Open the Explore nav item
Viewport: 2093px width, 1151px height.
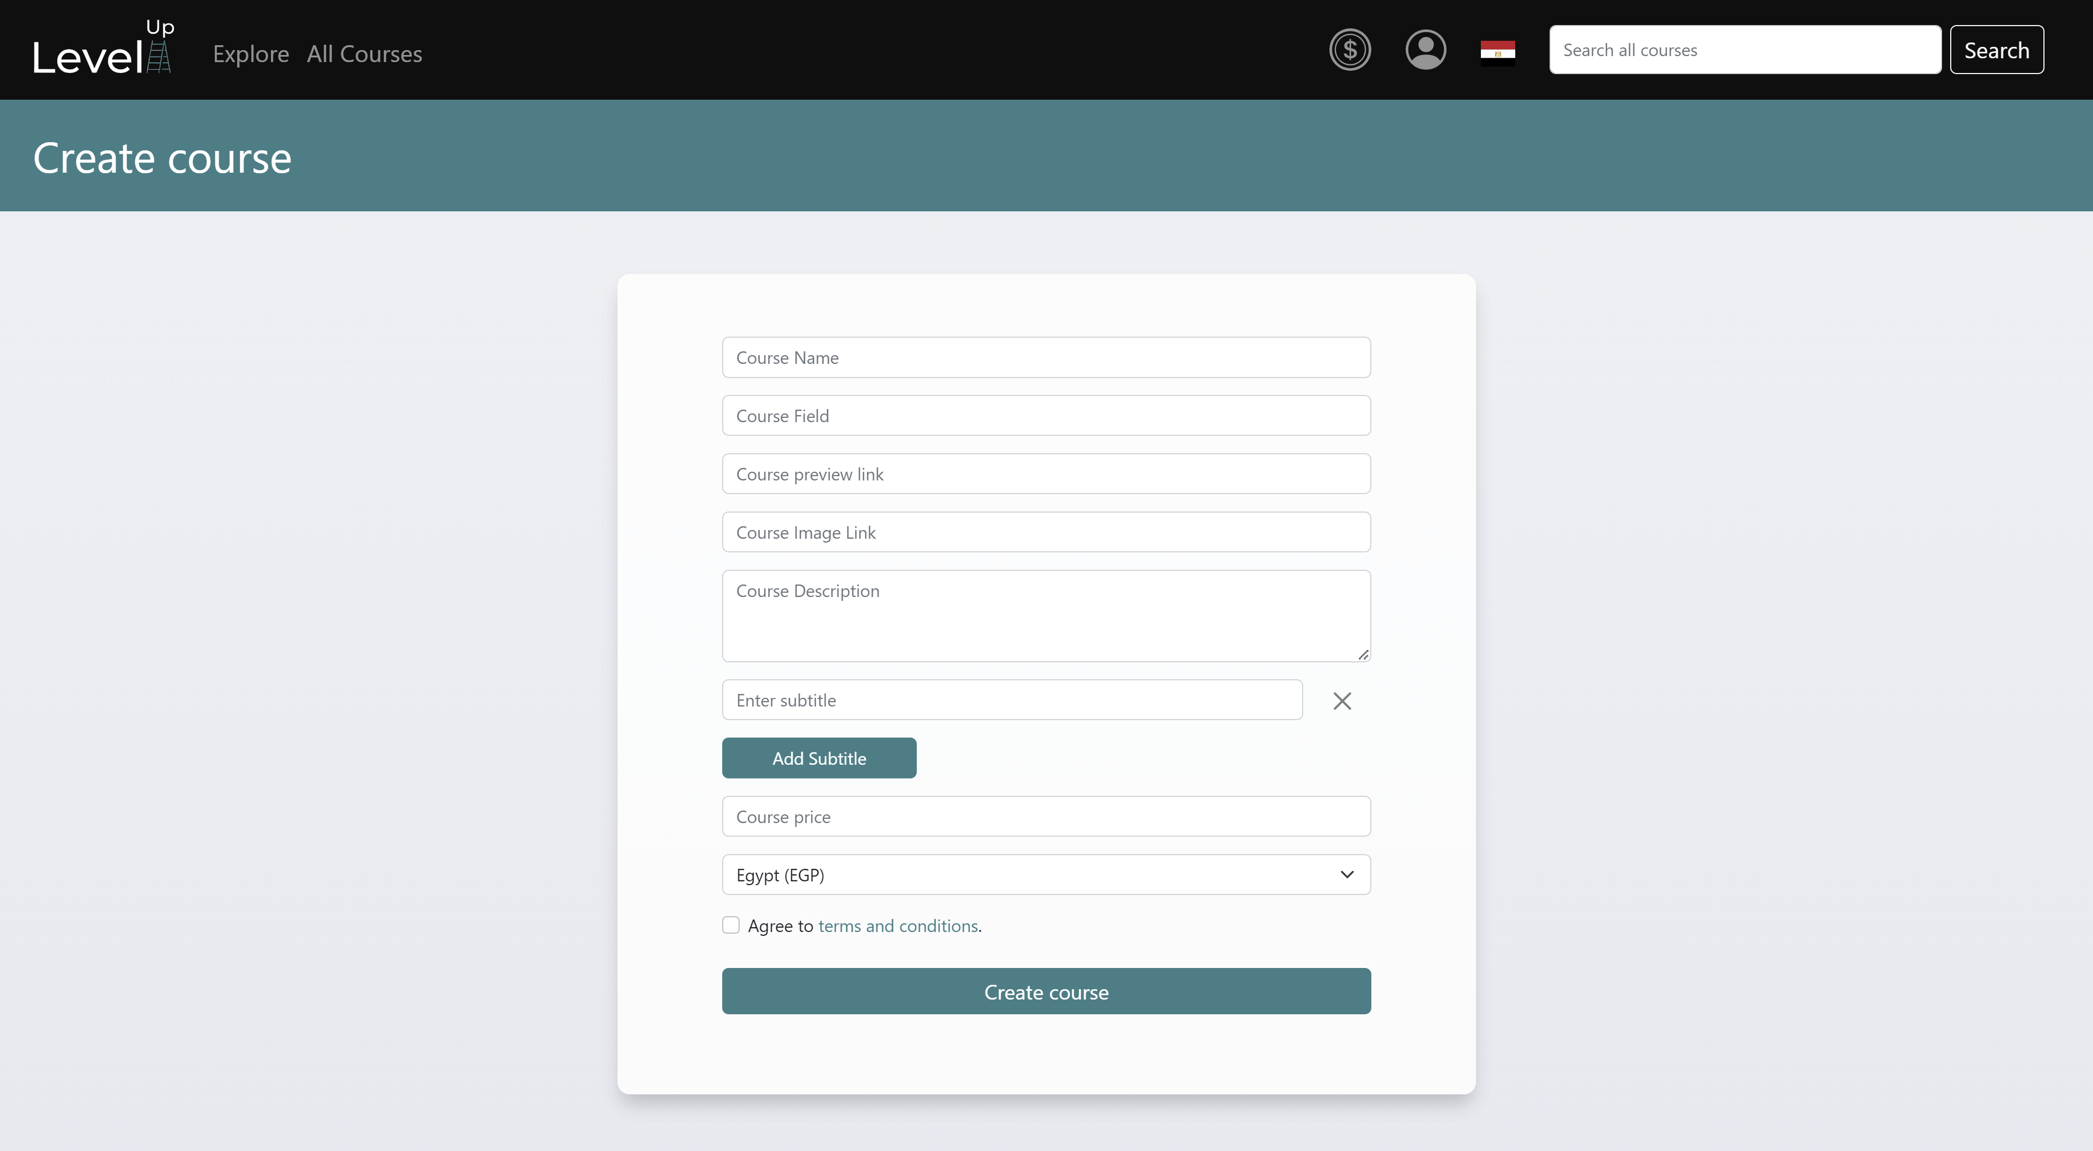click(250, 53)
